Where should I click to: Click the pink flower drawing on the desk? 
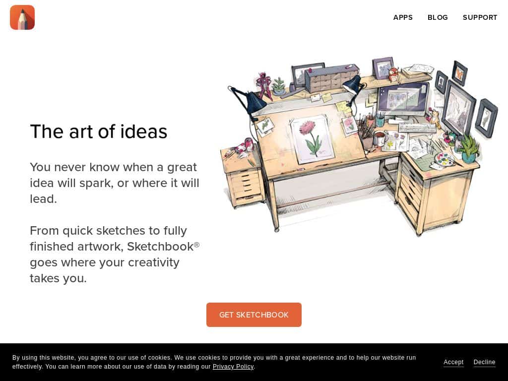(x=312, y=139)
